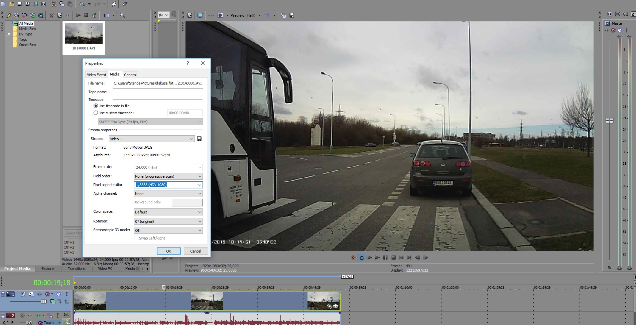Open the Pixel aspect ratio dropdown
Viewport: 636px width, 325px height.
coord(200,185)
